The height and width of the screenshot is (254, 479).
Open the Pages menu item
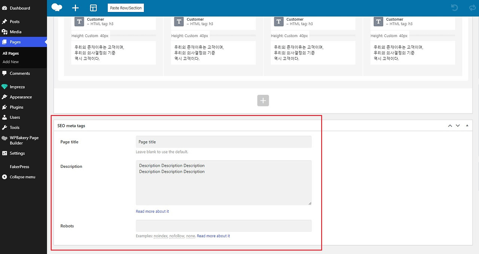23,42
